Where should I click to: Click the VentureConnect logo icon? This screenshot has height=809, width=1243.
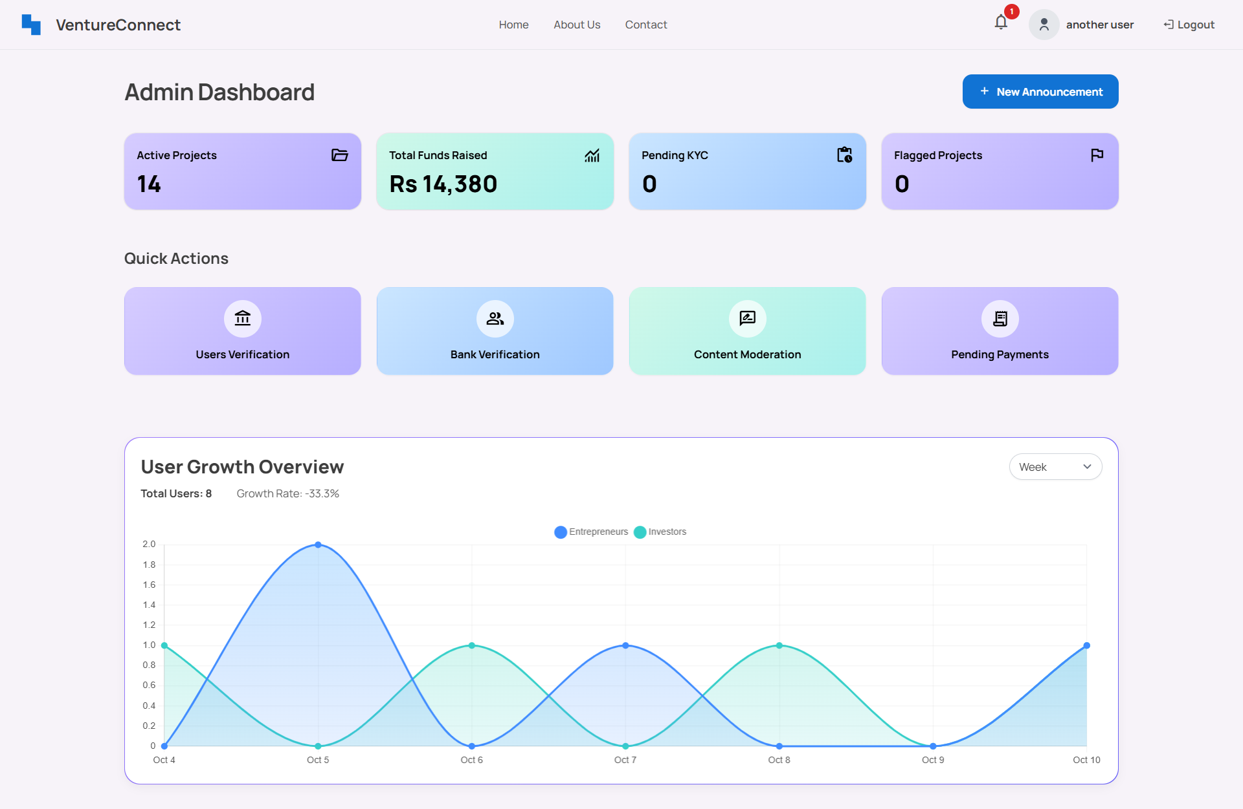tap(31, 25)
